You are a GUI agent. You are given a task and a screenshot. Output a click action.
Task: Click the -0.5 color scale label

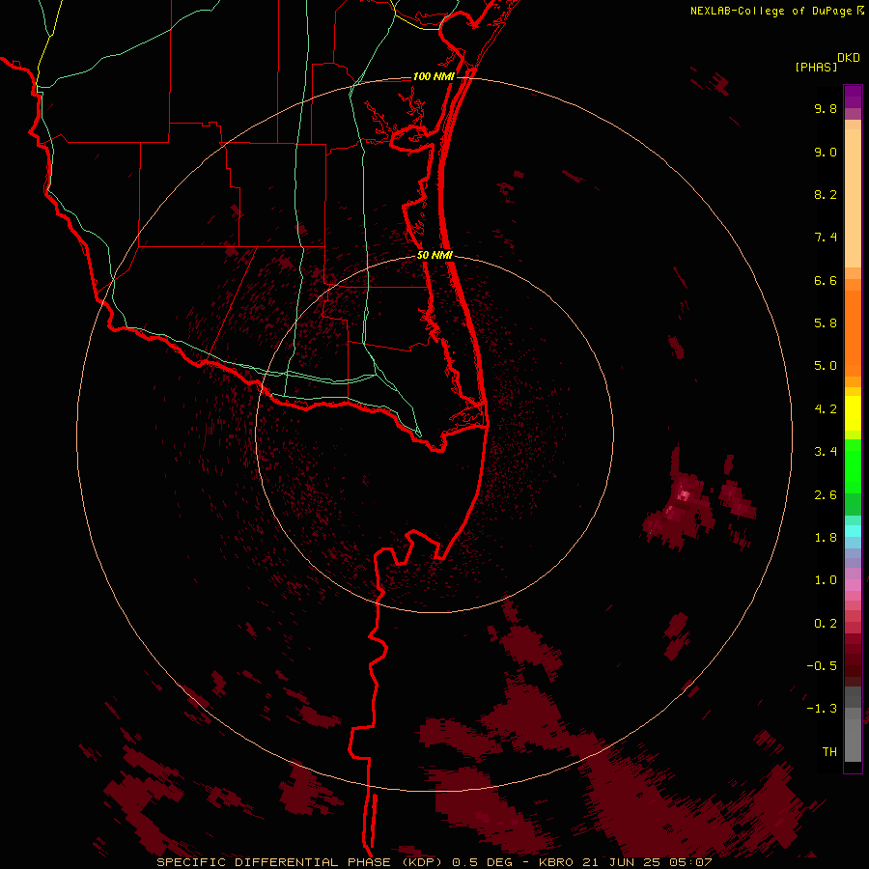point(822,666)
